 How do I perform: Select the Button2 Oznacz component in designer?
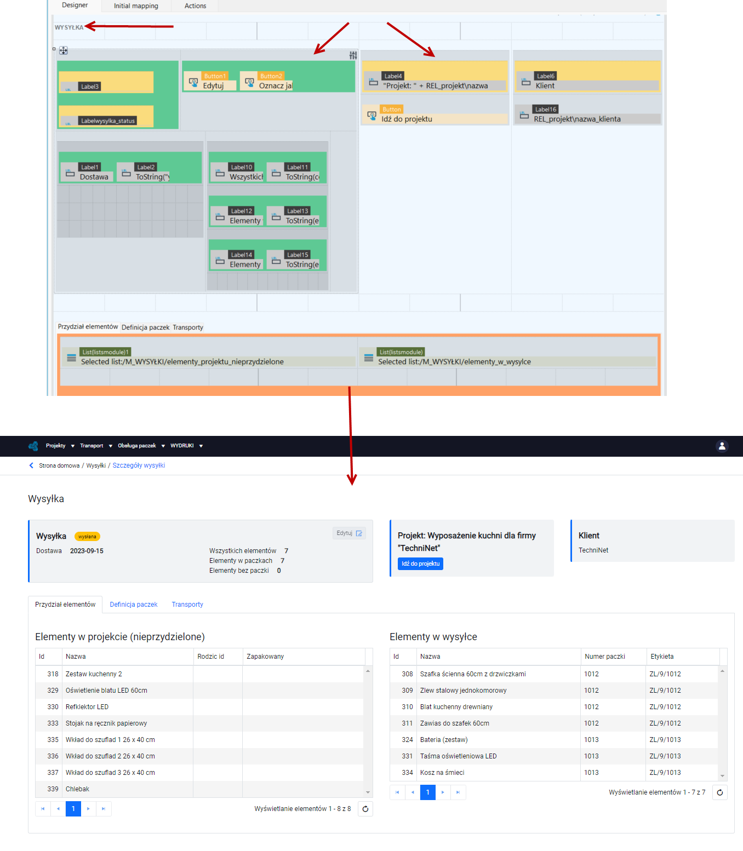266,81
